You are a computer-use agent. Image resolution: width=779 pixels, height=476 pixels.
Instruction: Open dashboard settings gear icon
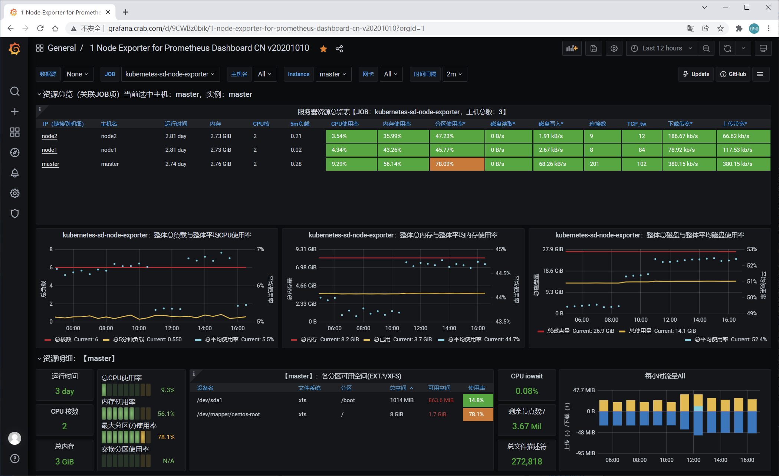click(614, 49)
